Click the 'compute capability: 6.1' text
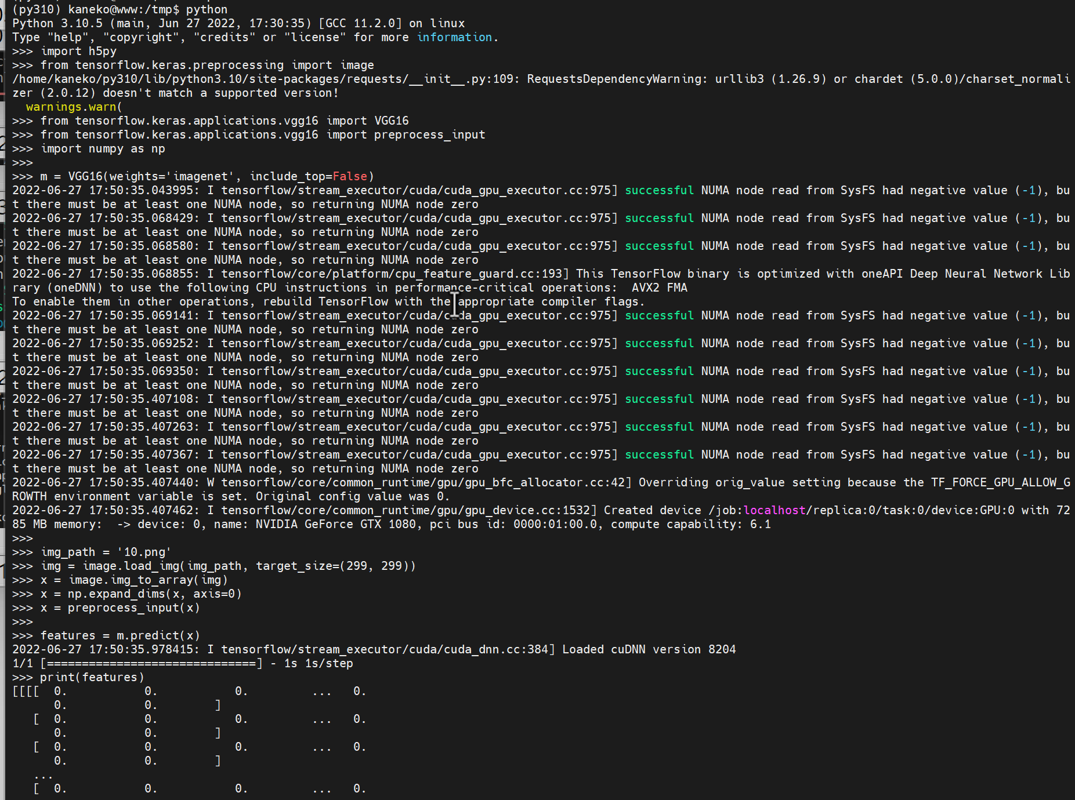This screenshot has height=800, width=1075. [x=691, y=524]
